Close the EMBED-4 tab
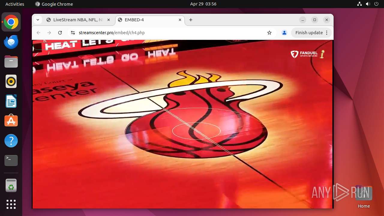384x216 pixels. pos(180,20)
